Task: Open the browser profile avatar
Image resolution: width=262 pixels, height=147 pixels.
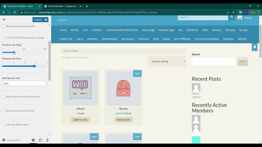Action: click(246, 12)
